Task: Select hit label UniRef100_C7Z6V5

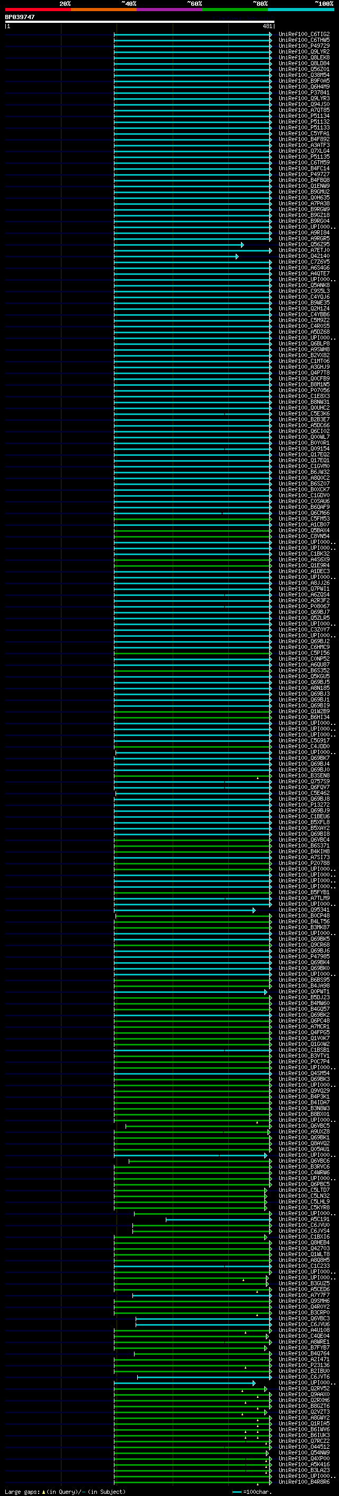Action: pyautogui.click(x=304, y=262)
